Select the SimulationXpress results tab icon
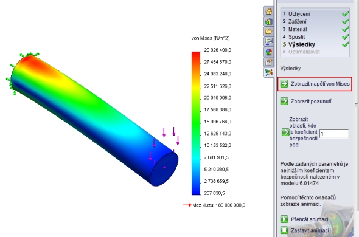The height and width of the screenshot is (237, 359). point(268,72)
